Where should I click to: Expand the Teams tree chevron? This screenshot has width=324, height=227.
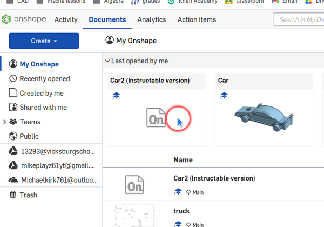click(4, 122)
